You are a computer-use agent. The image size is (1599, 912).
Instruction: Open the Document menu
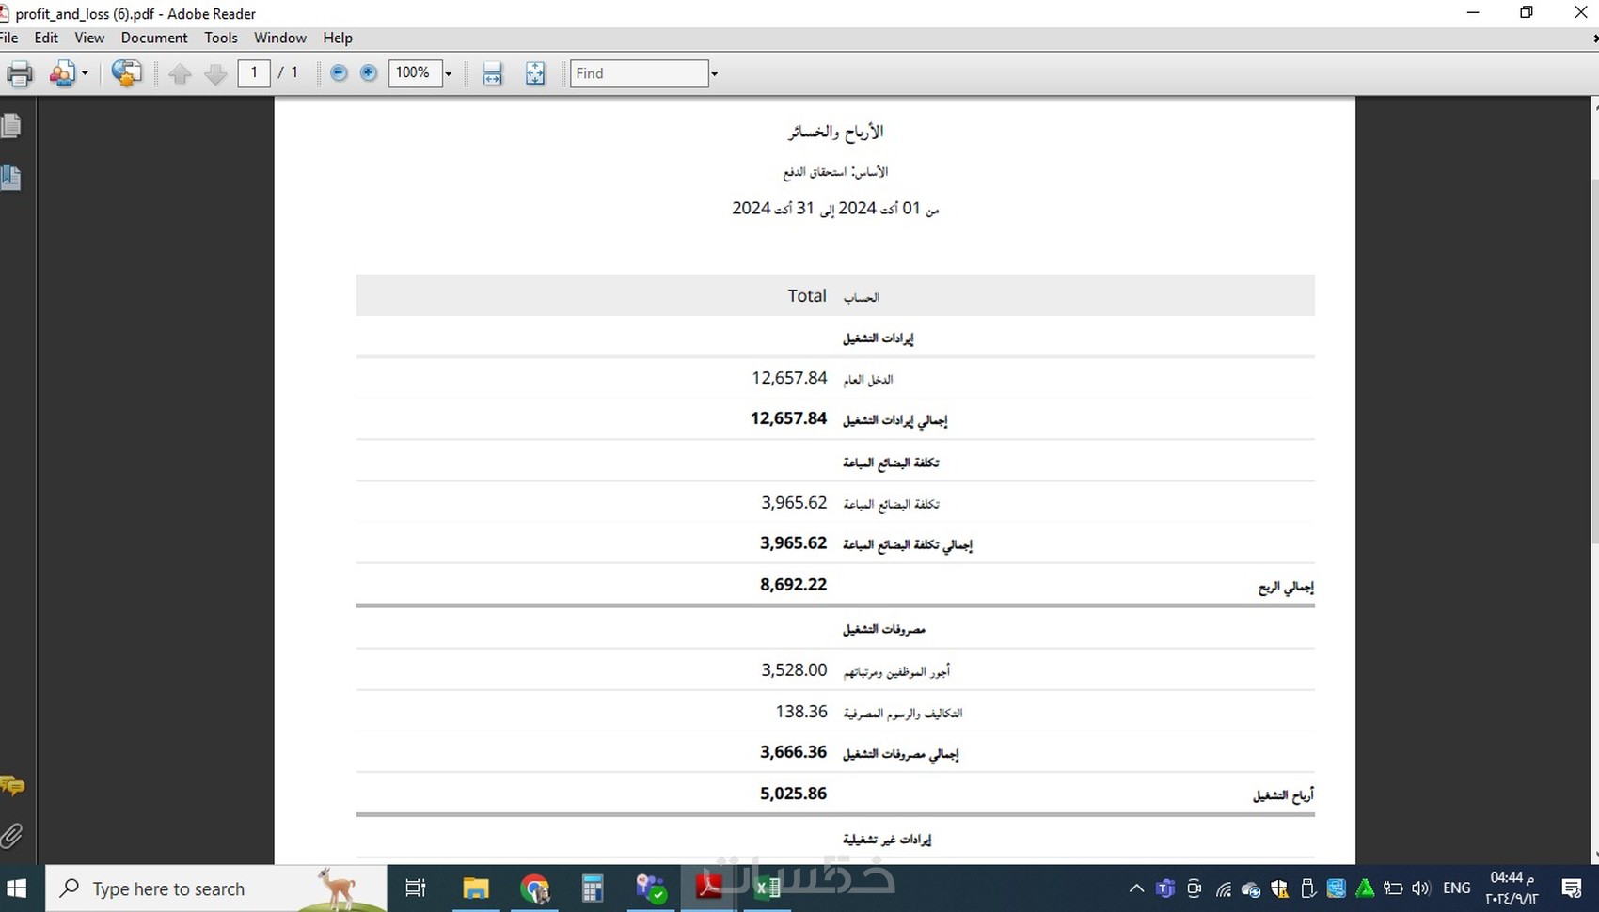tap(154, 38)
